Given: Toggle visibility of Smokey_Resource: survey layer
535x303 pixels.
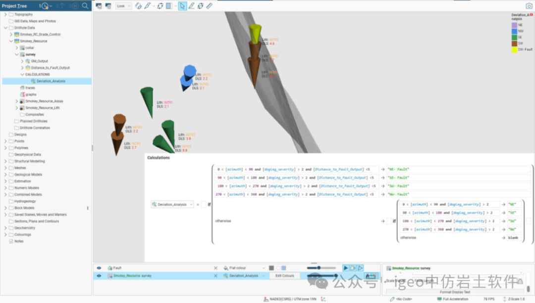Looking at the screenshot, I should pyautogui.click(x=99, y=276).
